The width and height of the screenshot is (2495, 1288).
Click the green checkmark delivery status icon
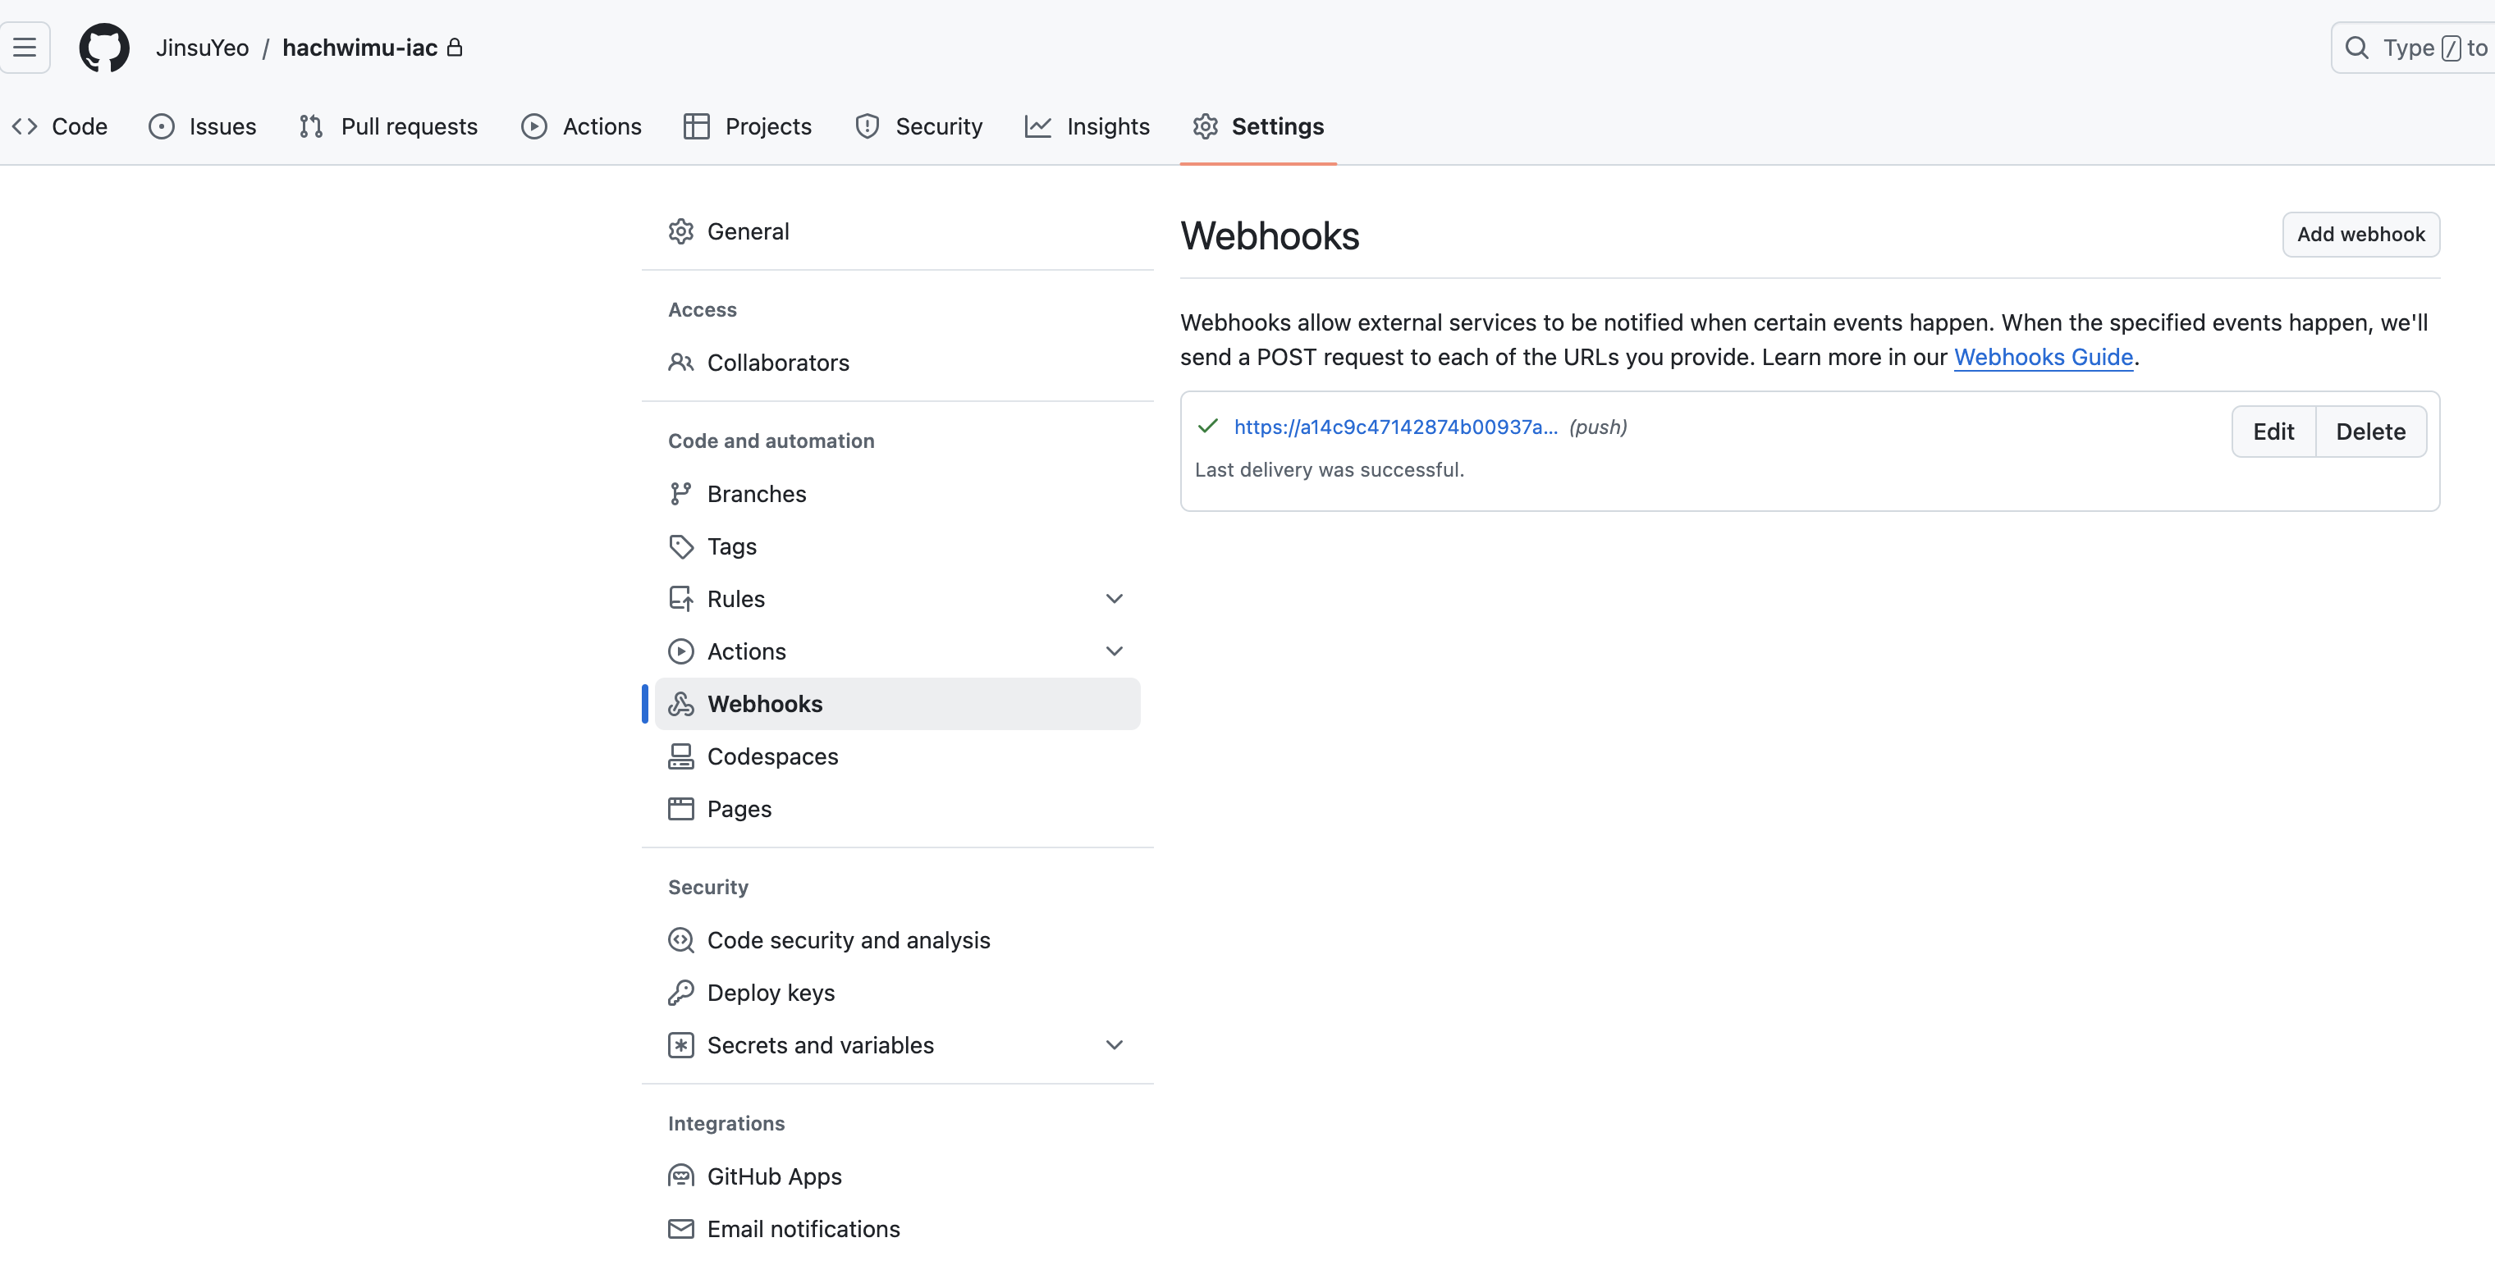tap(1208, 426)
